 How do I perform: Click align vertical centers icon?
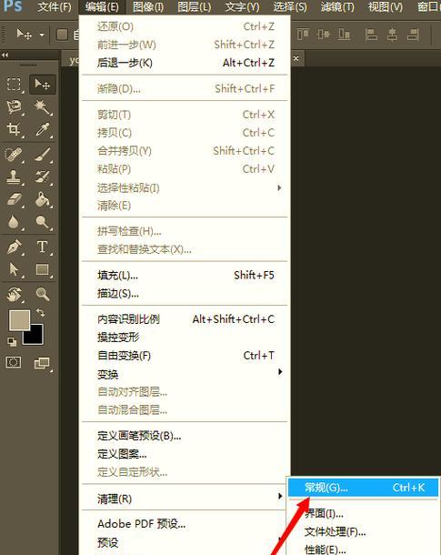tap(324, 35)
